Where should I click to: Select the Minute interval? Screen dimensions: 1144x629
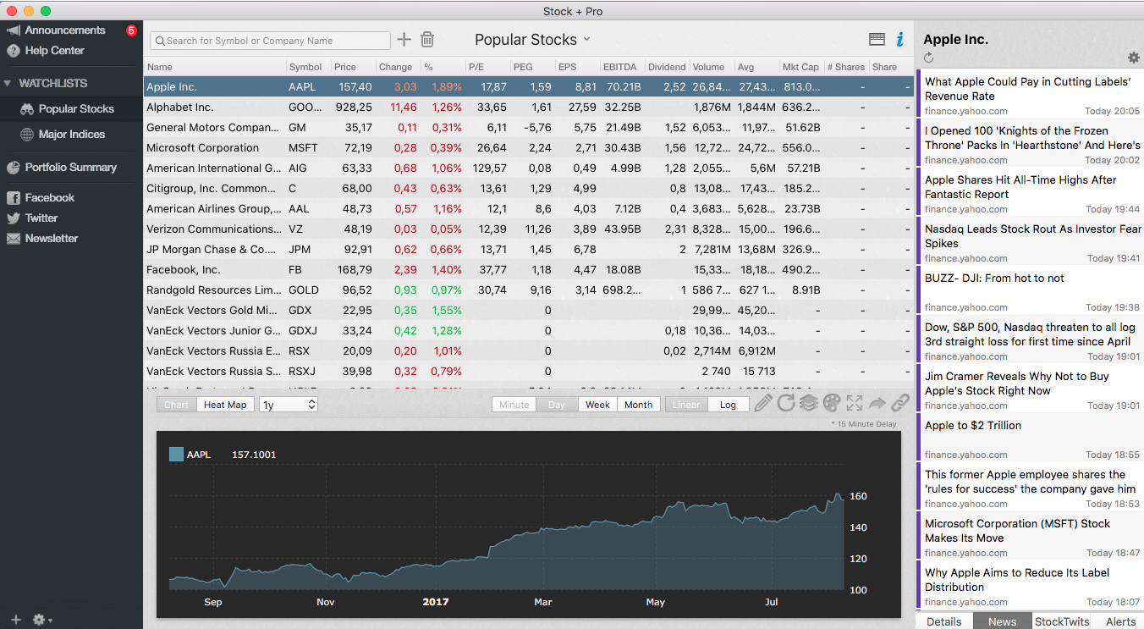[x=514, y=405]
